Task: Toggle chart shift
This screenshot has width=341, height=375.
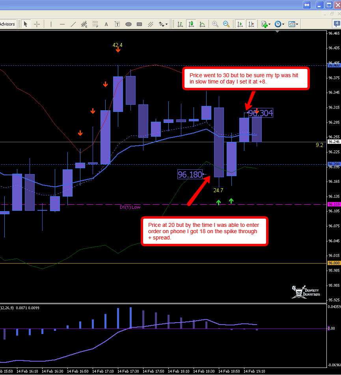Action: [251, 24]
